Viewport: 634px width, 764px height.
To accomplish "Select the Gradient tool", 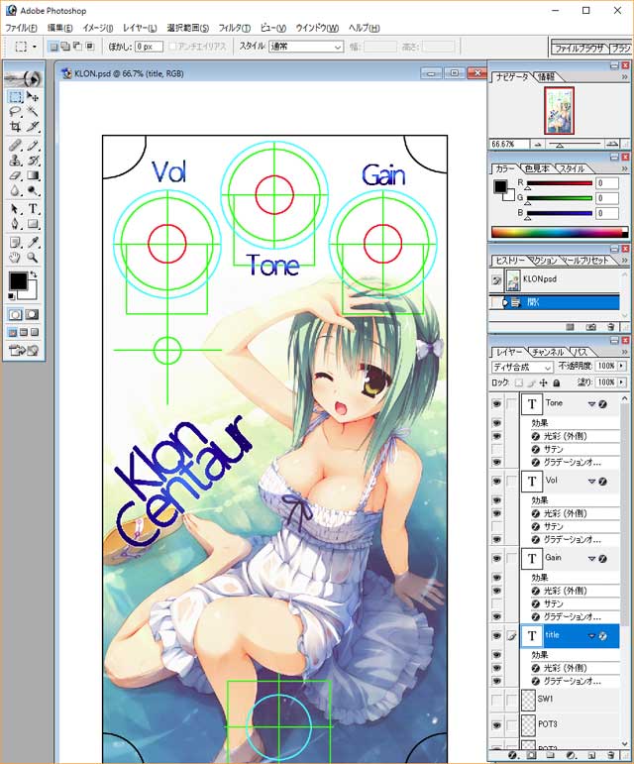I will point(33,175).
